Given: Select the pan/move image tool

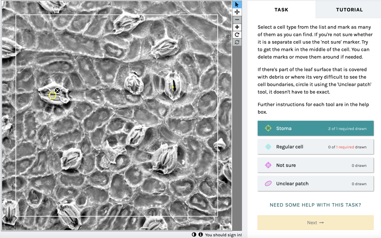Looking at the screenshot, I should pos(237,12).
